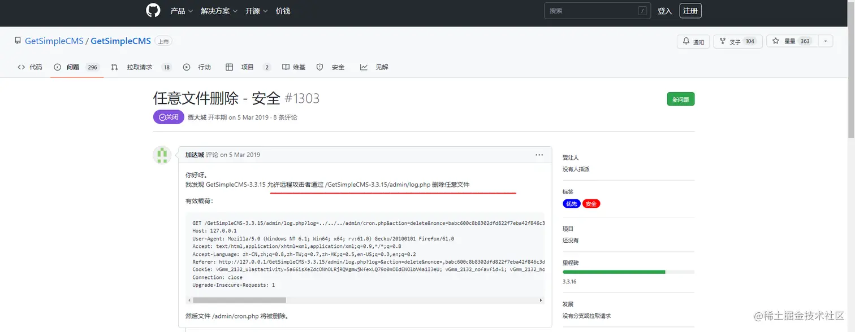The height and width of the screenshot is (332, 855).
Task: Open the bold GetSimpleCMS repository link
Action: point(120,41)
